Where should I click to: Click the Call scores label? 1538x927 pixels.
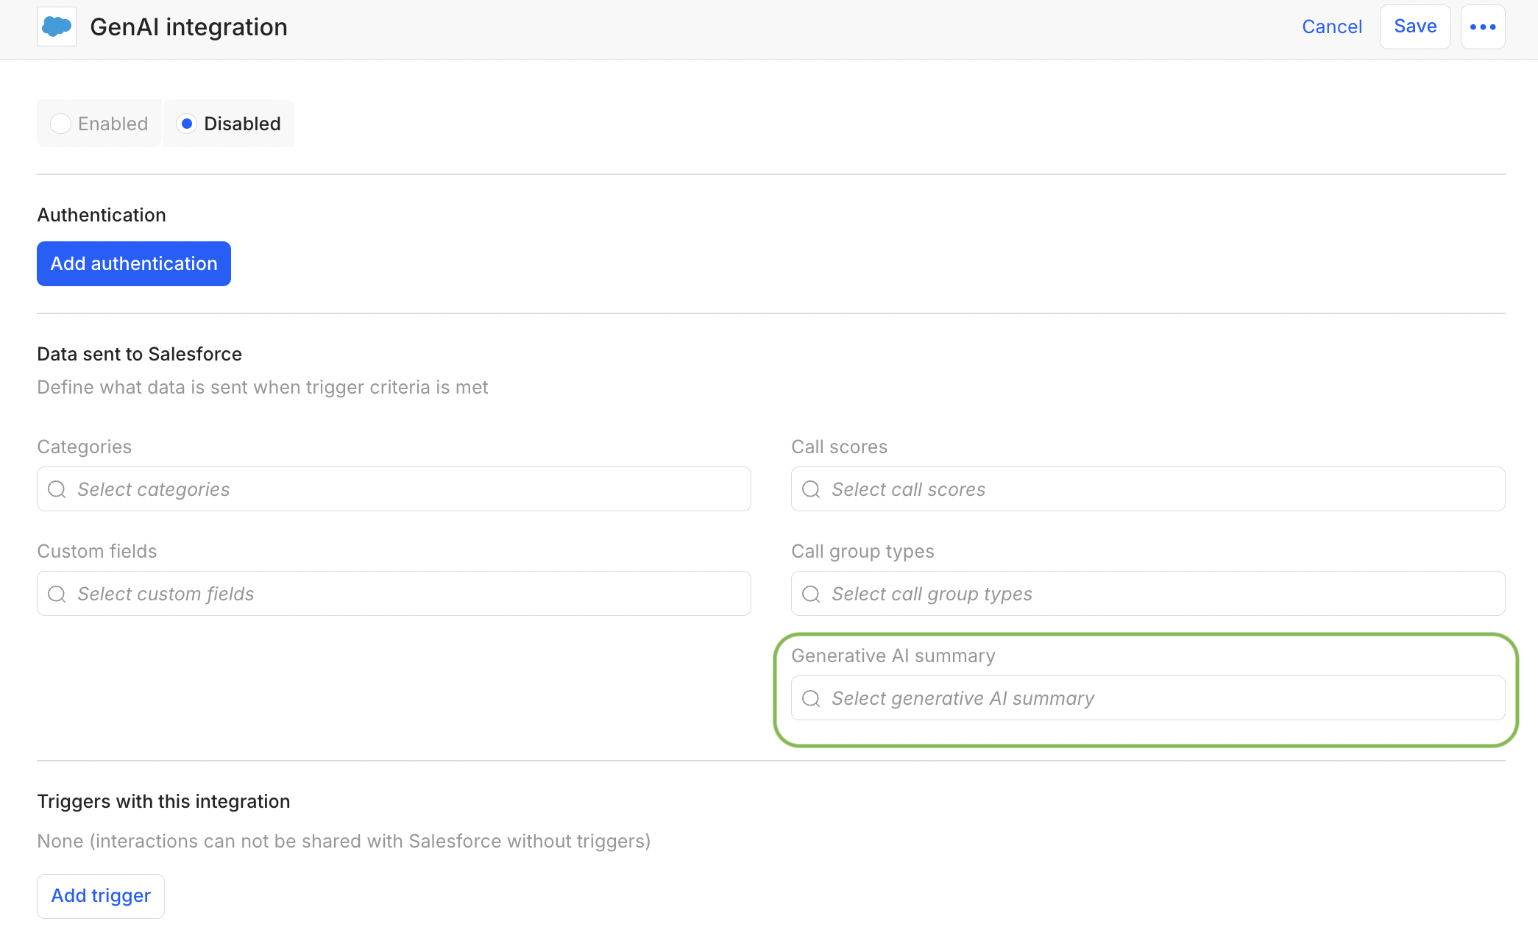point(840,447)
